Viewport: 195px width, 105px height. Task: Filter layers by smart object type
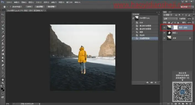[x=189, y=15]
